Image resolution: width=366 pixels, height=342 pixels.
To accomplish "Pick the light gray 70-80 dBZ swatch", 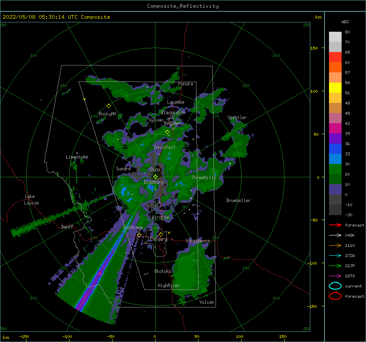I will coord(335,37).
